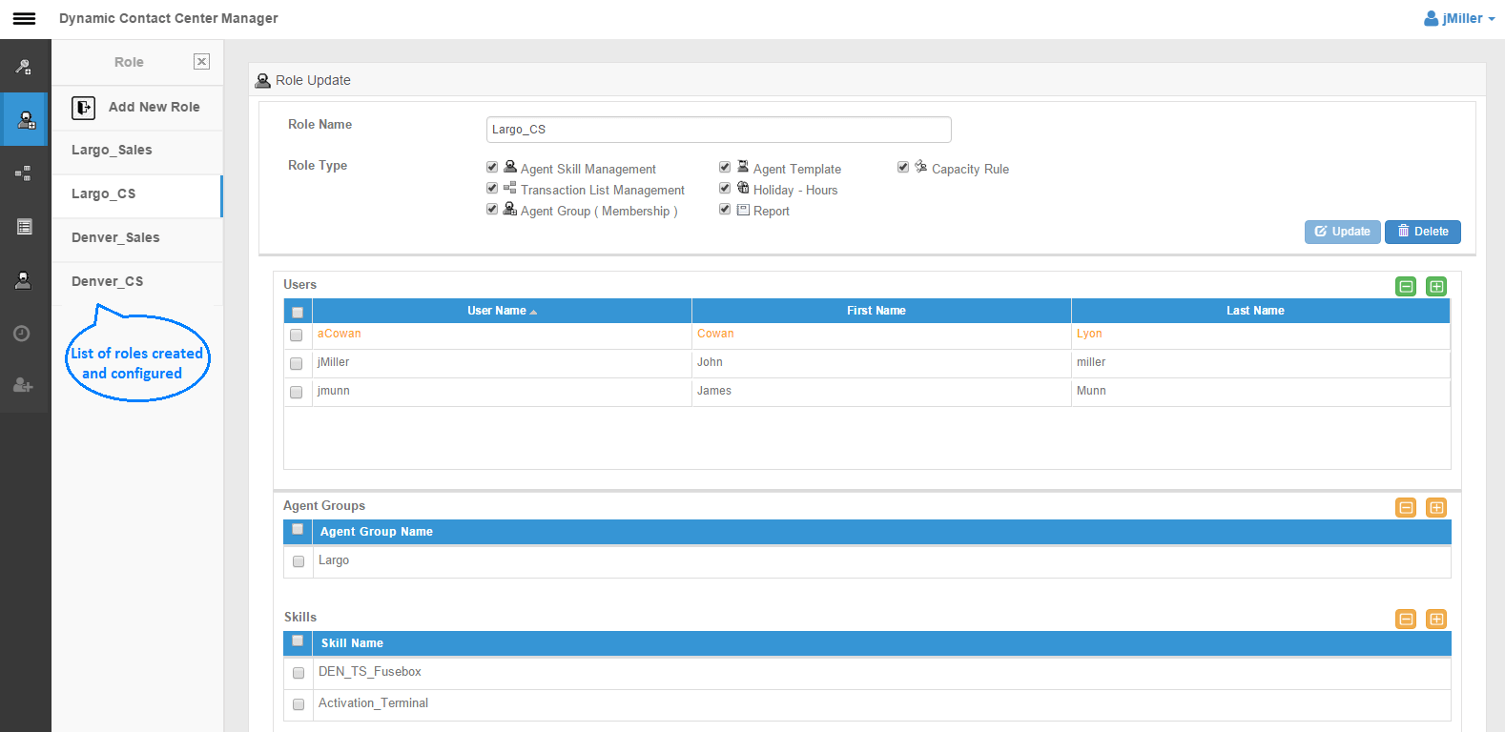Click the Update button
Image resolution: width=1505 pixels, height=732 pixels.
(1343, 232)
